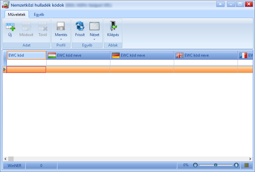Click the EWC kód filter row cell
The height and width of the screenshot is (172, 255).
tap(27, 62)
